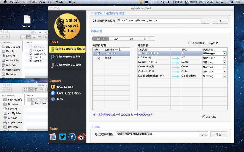The height and width of the screenshot is (152, 244).
Task: Switch export folder Finder window to icon view
Action: (x=23, y=36)
